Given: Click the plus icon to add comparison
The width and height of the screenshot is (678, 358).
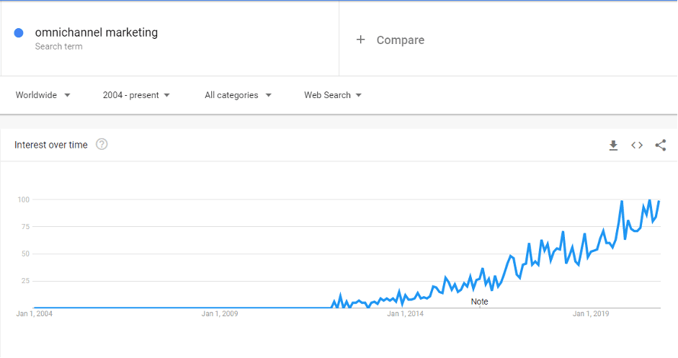Looking at the screenshot, I should point(361,40).
